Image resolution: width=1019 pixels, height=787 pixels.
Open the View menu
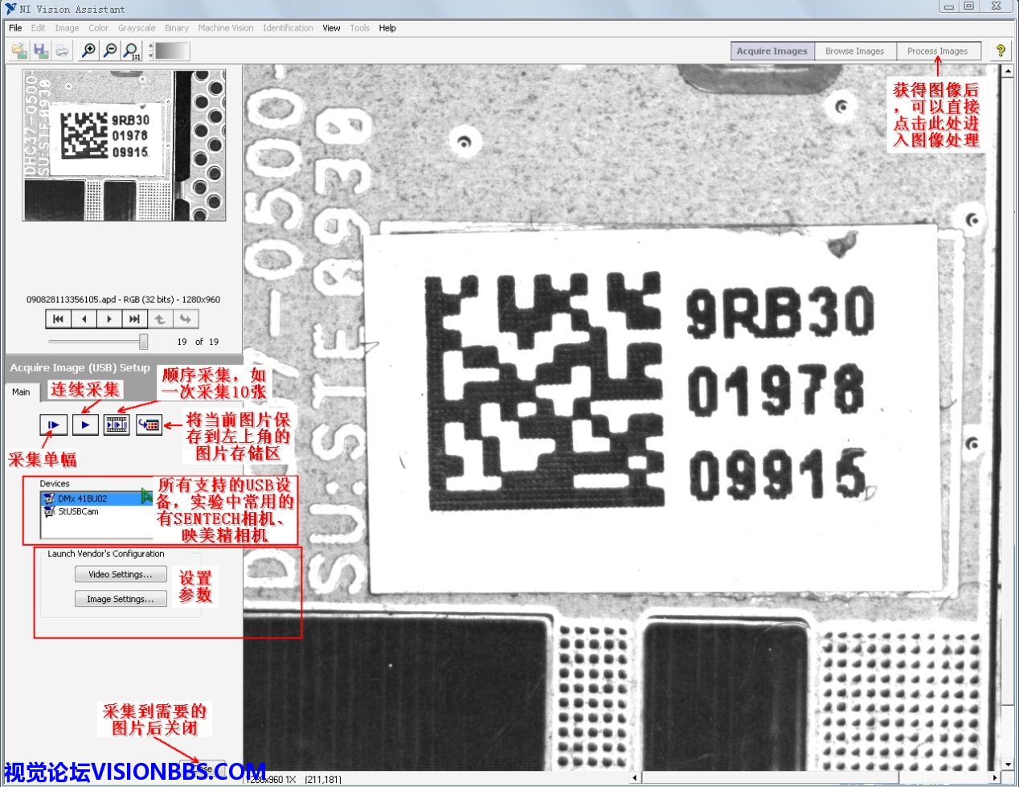(332, 28)
